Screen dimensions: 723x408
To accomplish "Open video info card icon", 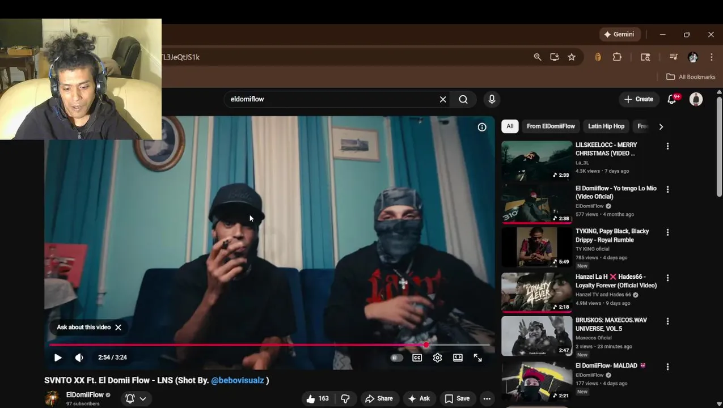I will point(482,127).
